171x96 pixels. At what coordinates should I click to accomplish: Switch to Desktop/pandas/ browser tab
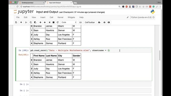click(x=32, y=3)
